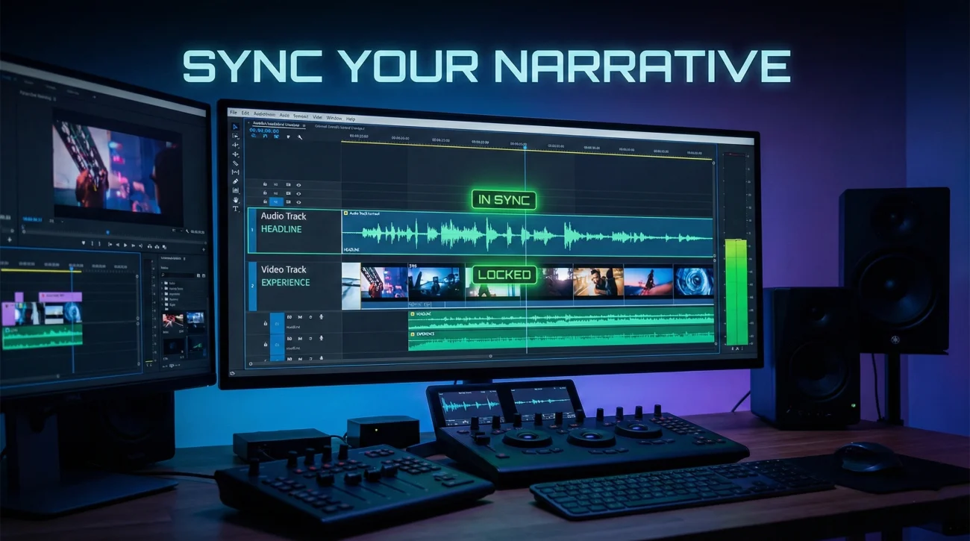
Task: Toggle the lock on the third video track
Action: pyautogui.click(x=265, y=201)
